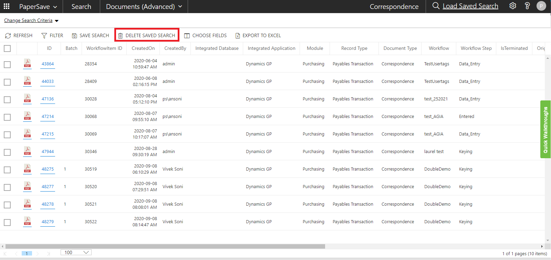
Task: Open the settings gear icon
Action: (x=513, y=6)
